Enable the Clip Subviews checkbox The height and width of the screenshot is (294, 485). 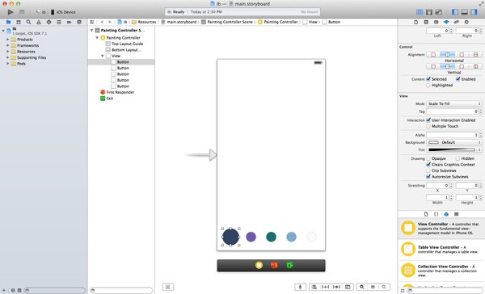[428, 170]
